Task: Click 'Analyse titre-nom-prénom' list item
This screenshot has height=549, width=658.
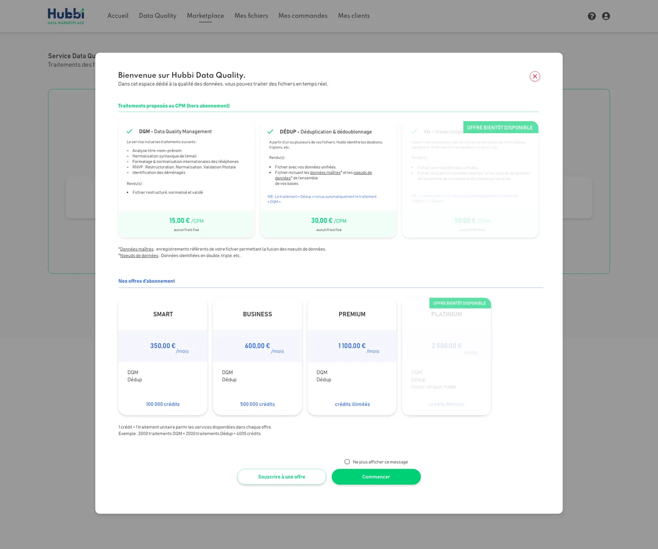Action: point(157,151)
